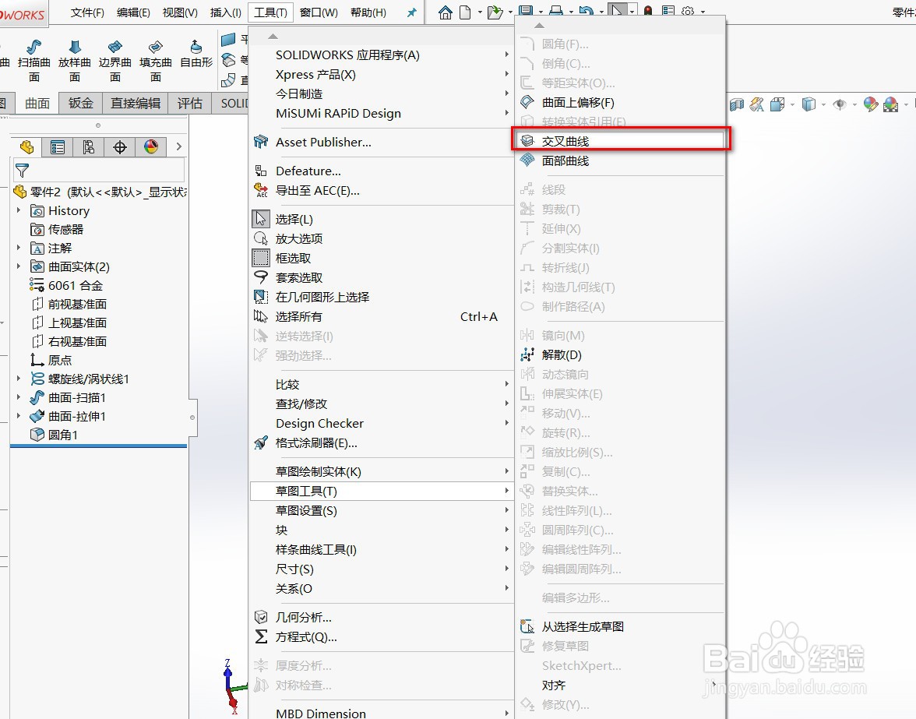Click the Section View icon in view toolbar
The height and width of the screenshot is (719, 916).
point(737,104)
